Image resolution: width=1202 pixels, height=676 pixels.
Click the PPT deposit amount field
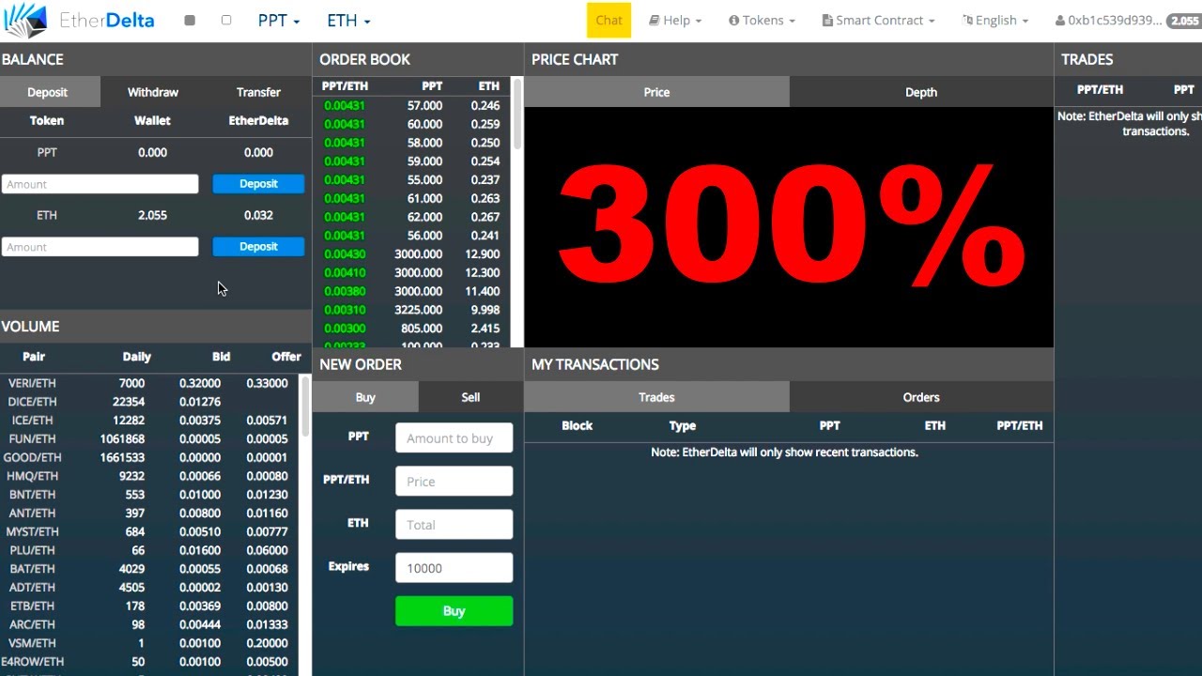pyautogui.click(x=100, y=184)
